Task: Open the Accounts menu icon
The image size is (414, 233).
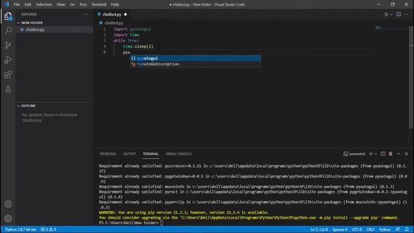Action: 8,204
